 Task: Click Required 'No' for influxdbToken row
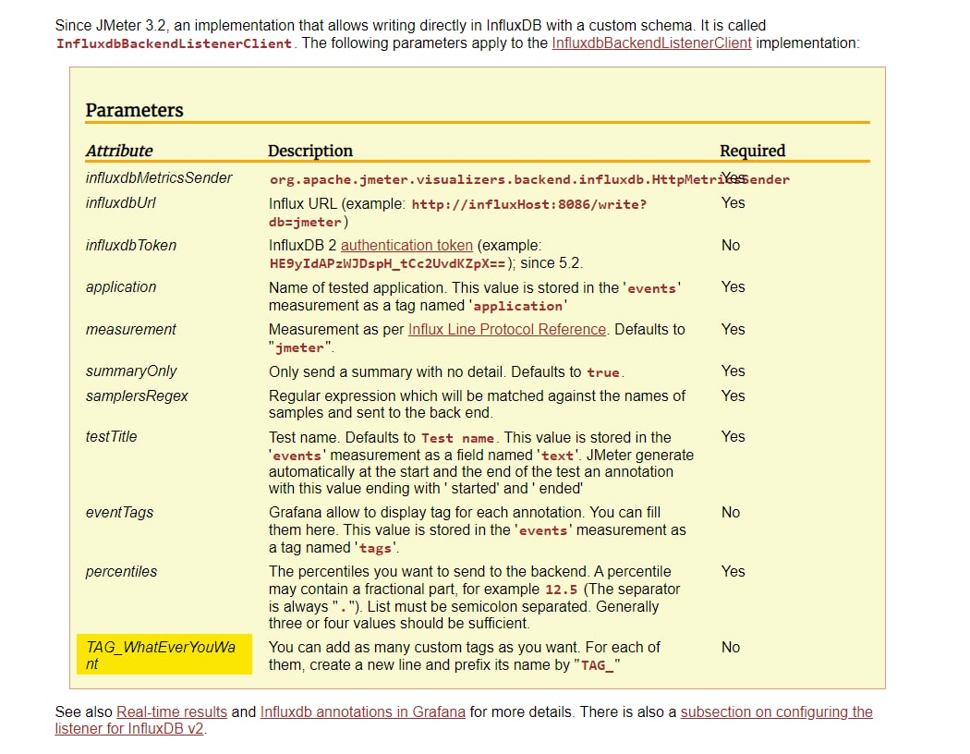point(731,246)
